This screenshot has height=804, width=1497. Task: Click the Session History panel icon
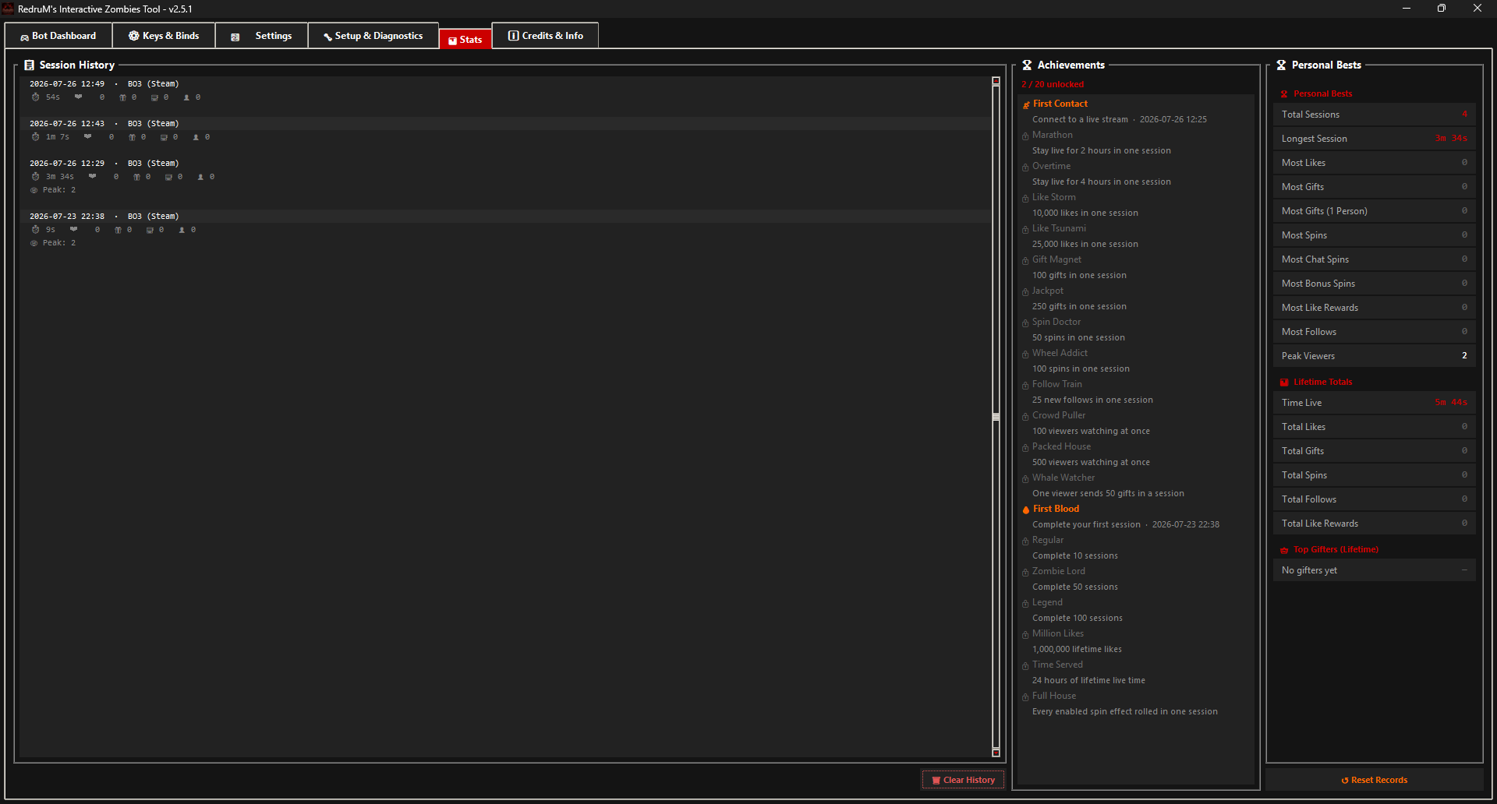pos(29,65)
